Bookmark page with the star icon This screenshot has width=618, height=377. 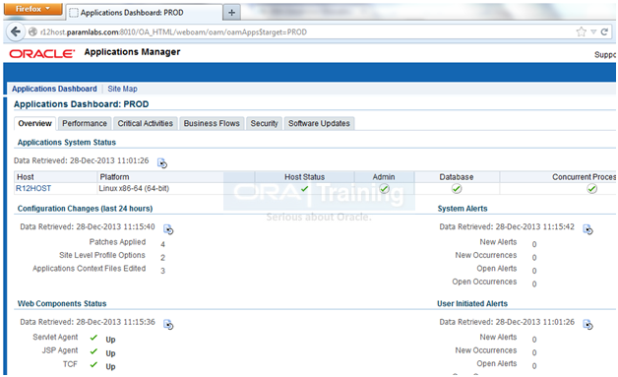point(581,31)
